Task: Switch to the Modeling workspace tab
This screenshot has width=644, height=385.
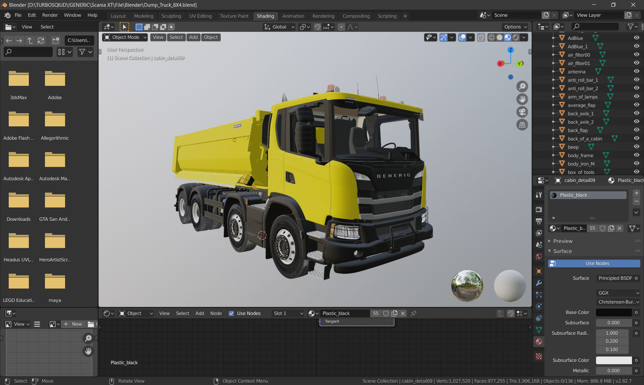Action: point(144,16)
